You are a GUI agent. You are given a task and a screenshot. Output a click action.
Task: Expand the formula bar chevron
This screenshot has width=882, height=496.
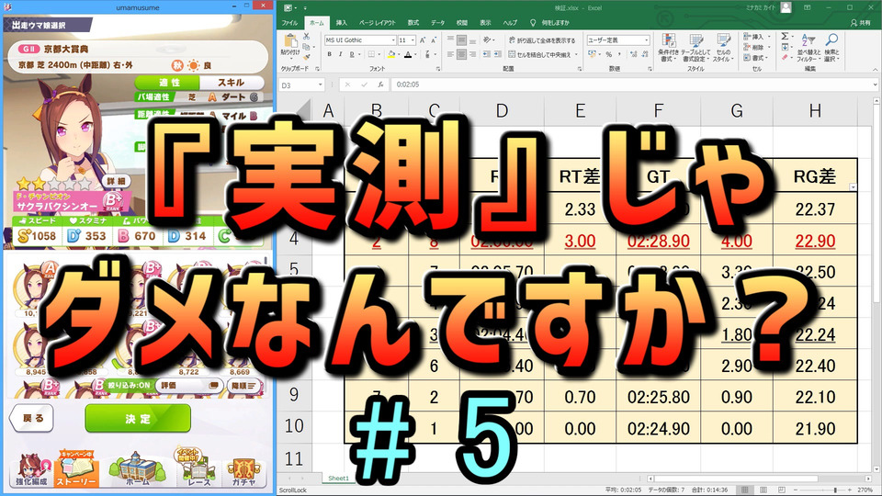point(876,85)
